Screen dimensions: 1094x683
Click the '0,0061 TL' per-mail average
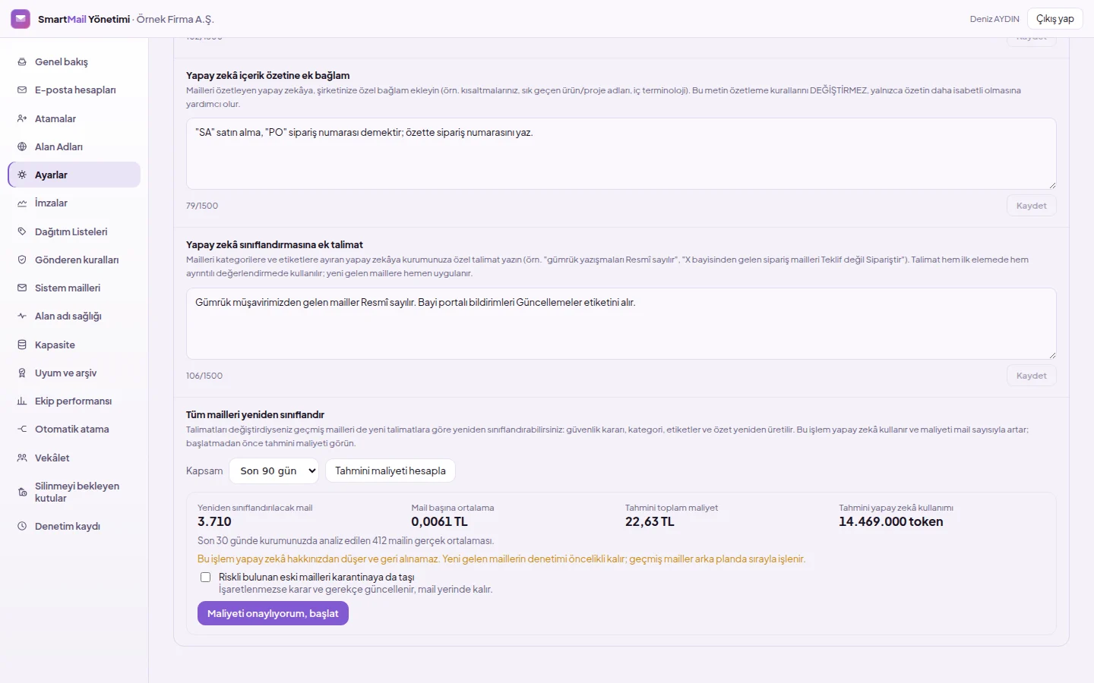click(439, 522)
